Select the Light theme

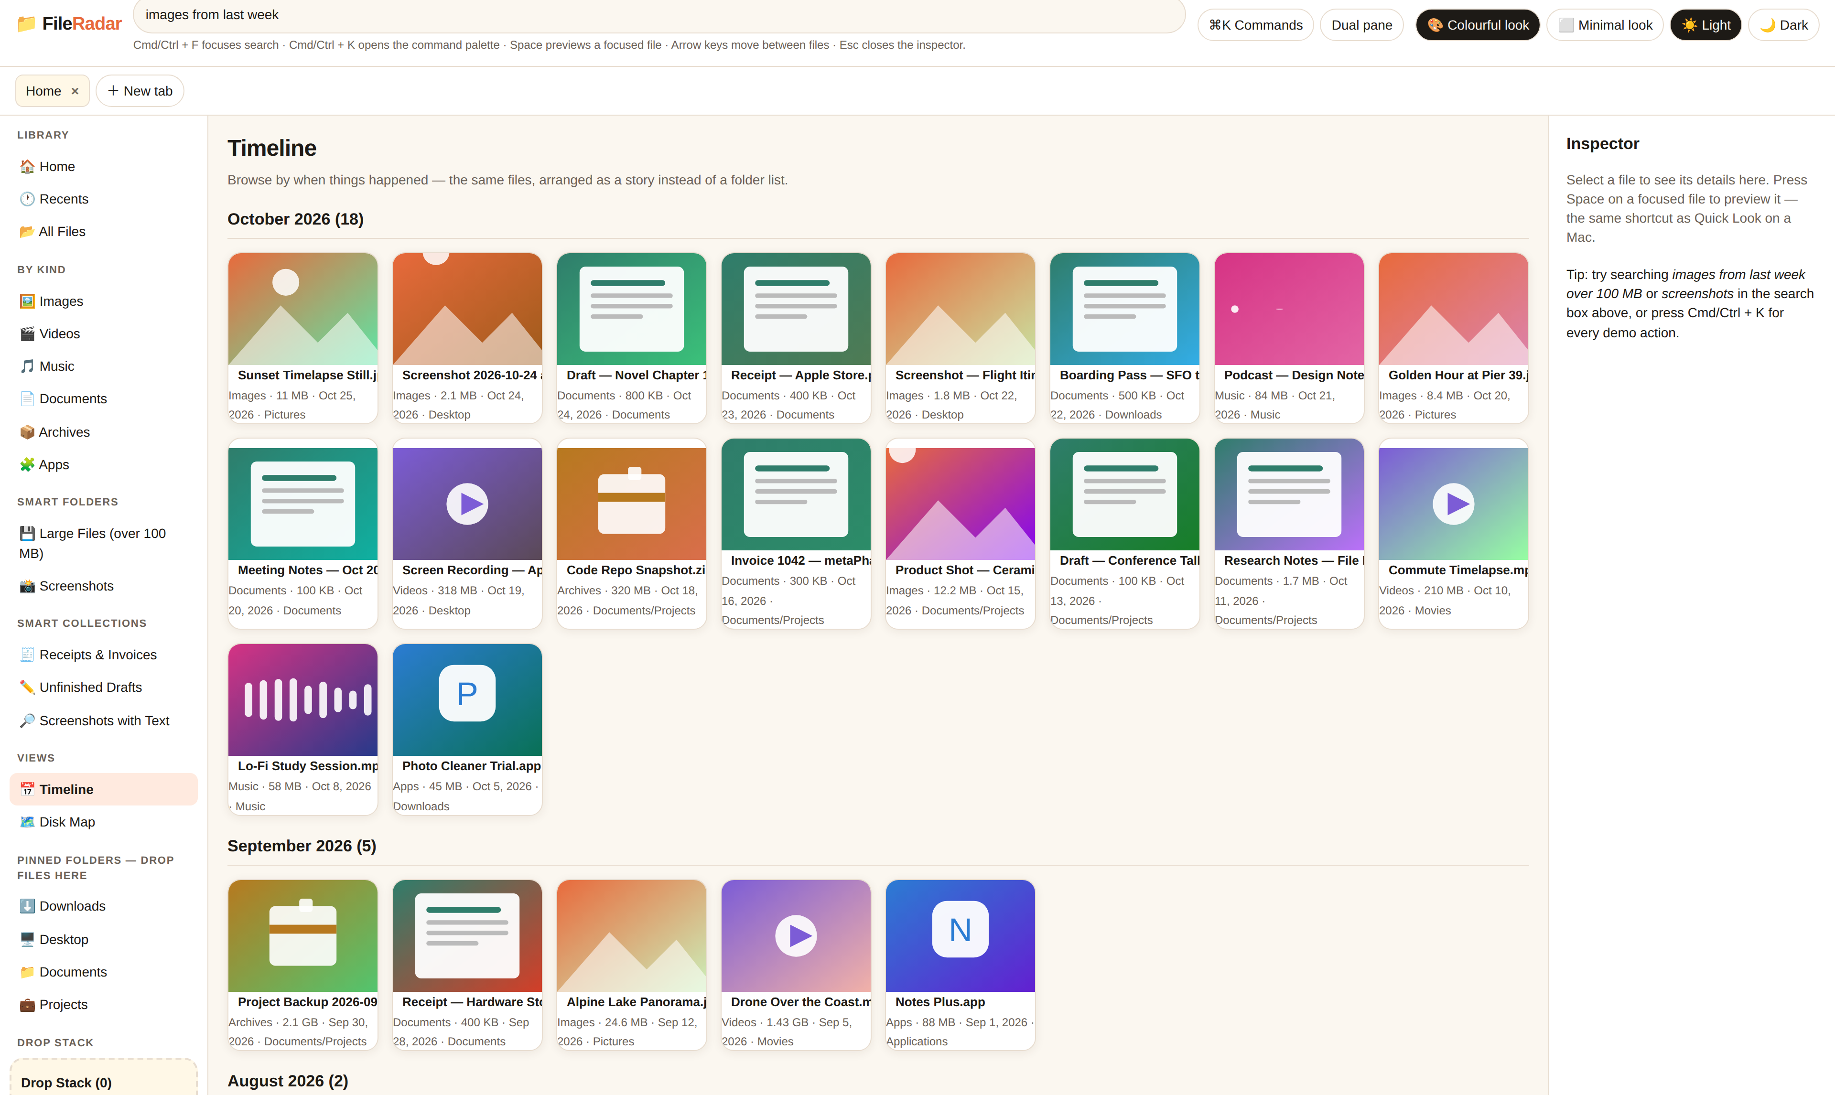[x=1706, y=25]
